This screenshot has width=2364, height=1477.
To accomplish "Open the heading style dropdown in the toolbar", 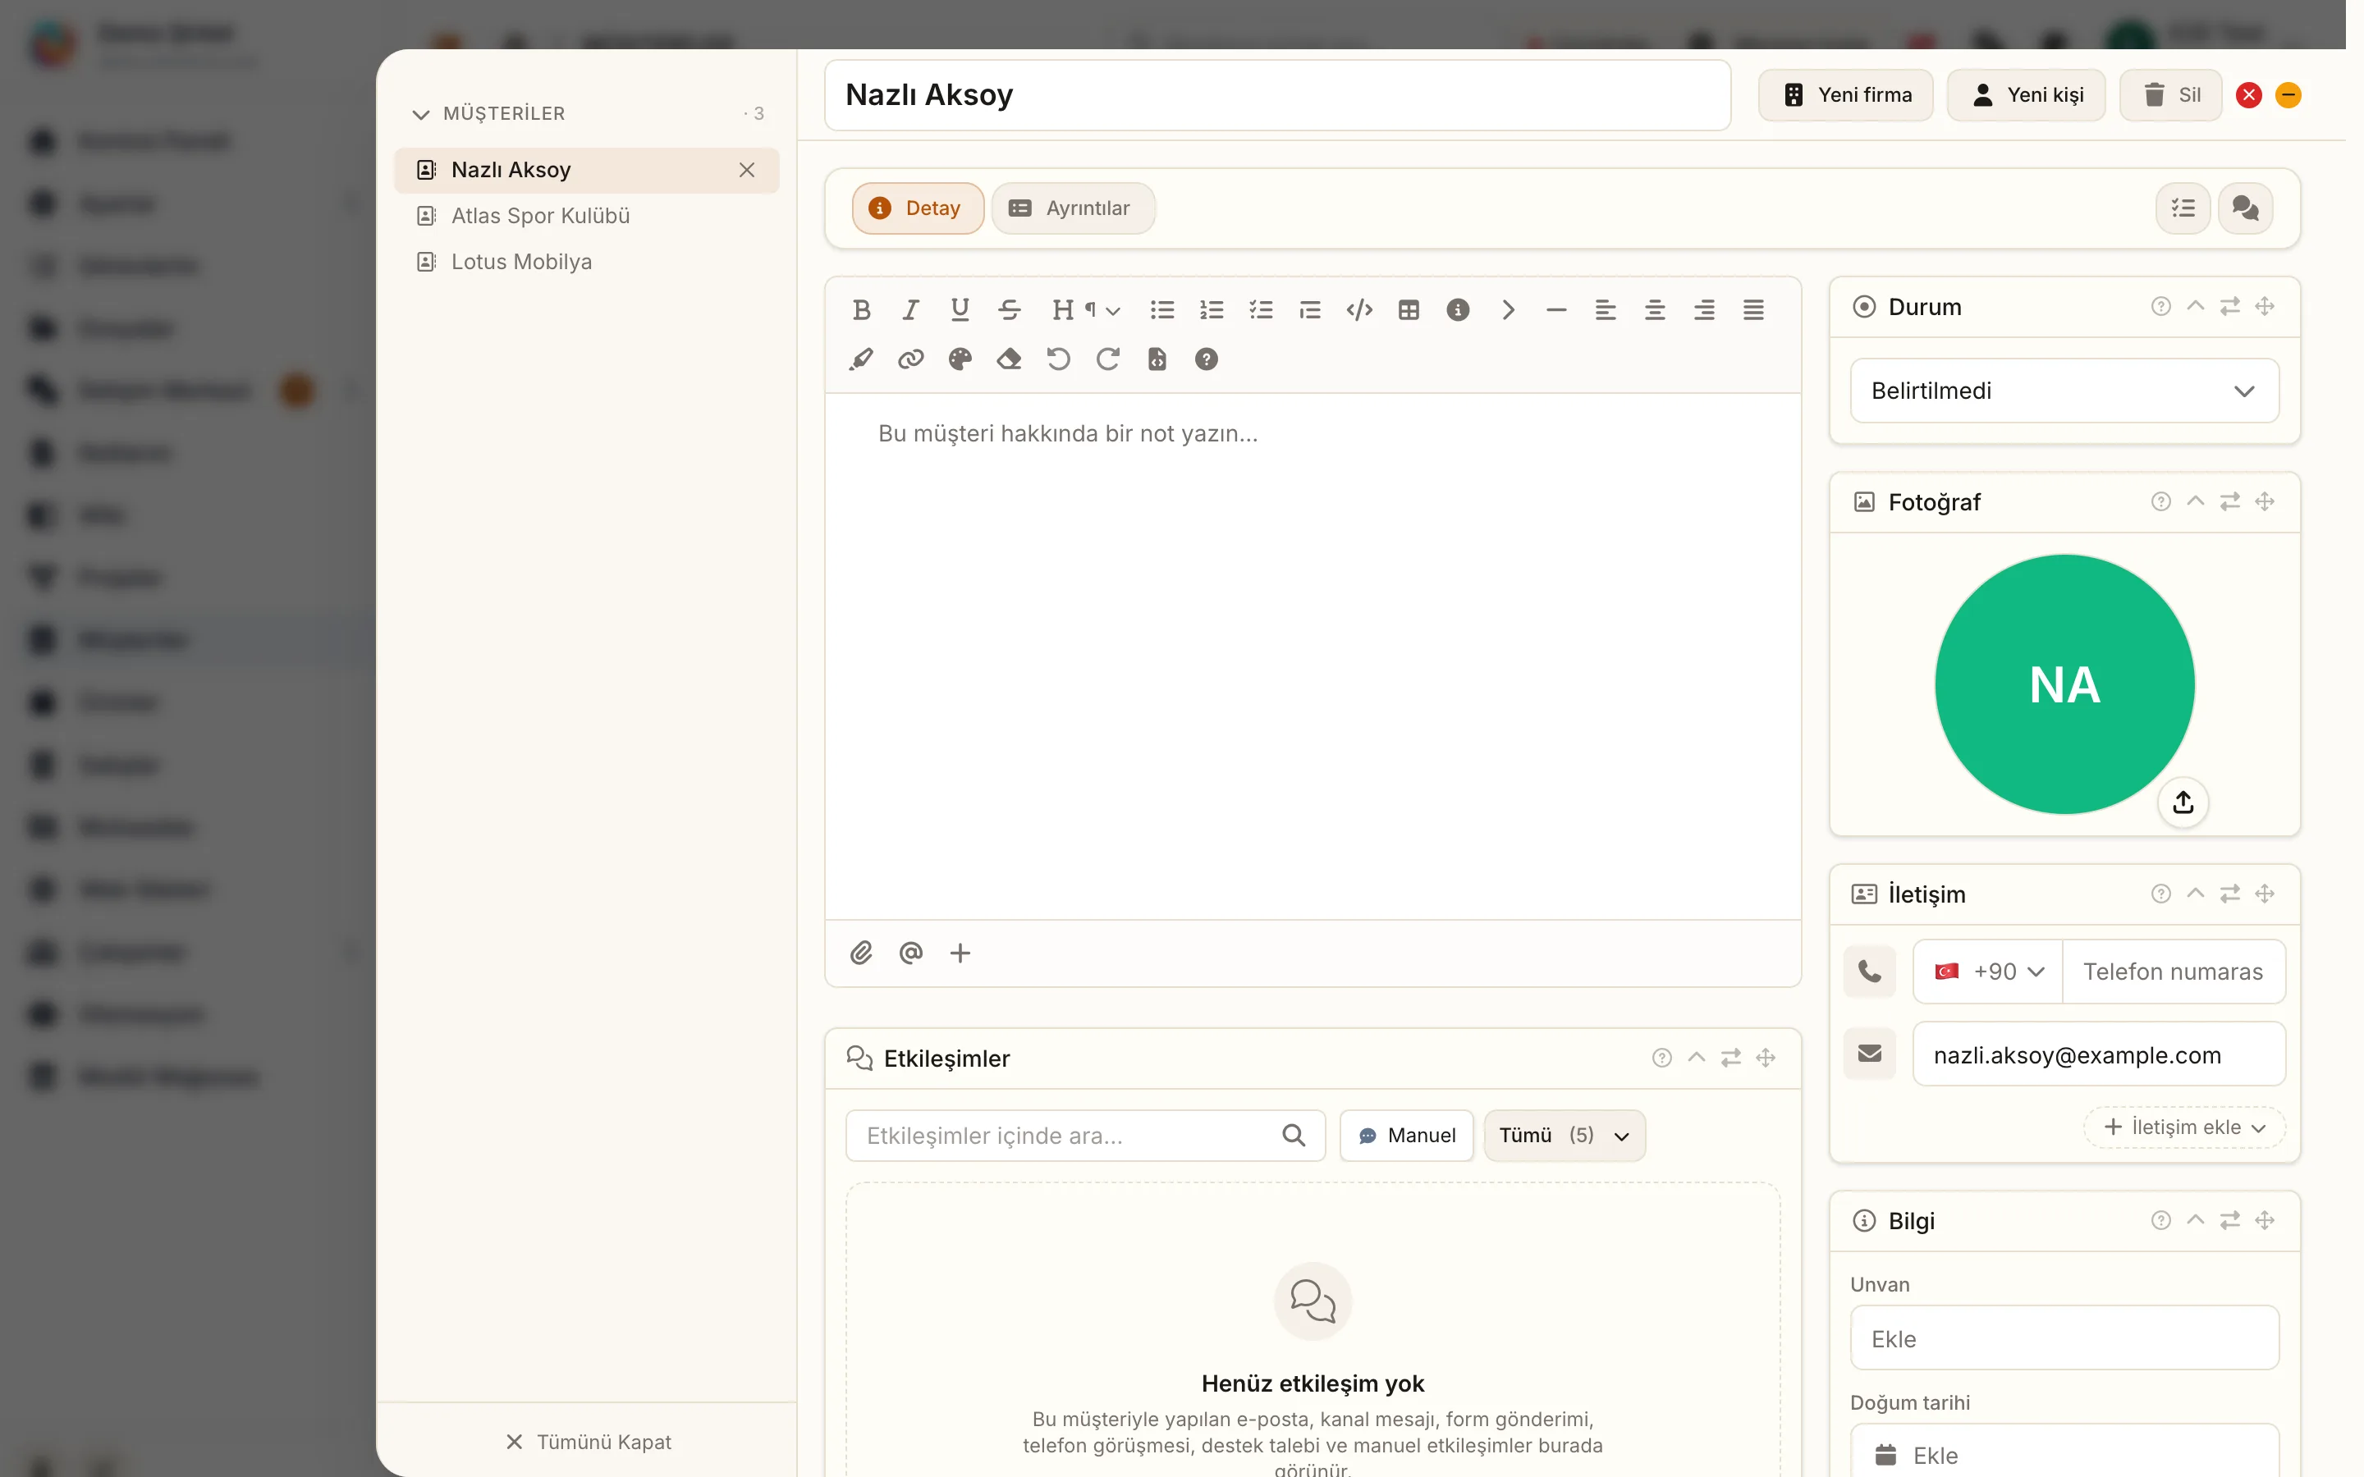I will 1085,309.
